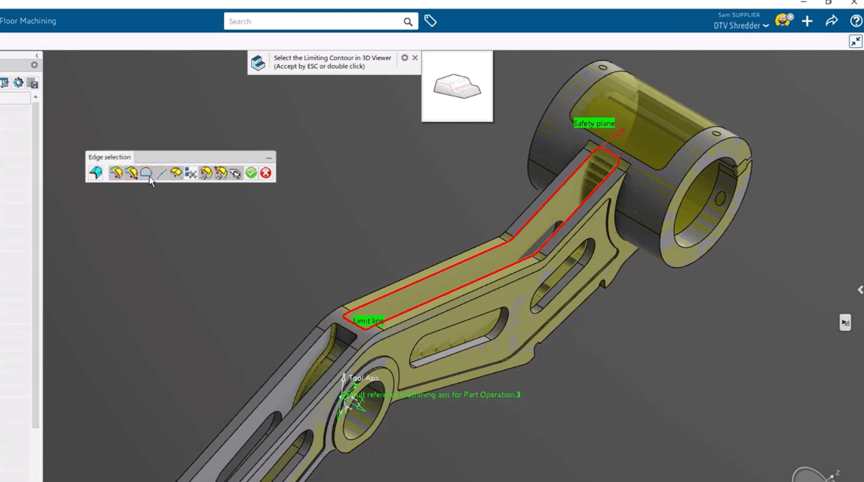
Task: Select the closed contour tool in Edge selection
Action: pyautogui.click(x=146, y=173)
